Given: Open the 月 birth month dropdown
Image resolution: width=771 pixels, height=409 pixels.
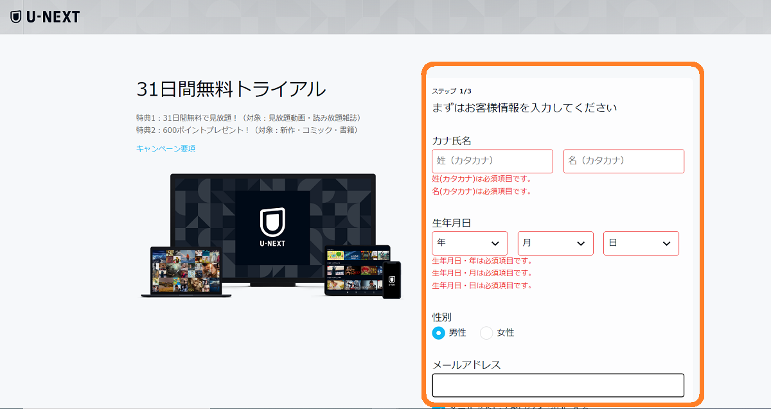Looking at the screenshot, I should (556, 243).
